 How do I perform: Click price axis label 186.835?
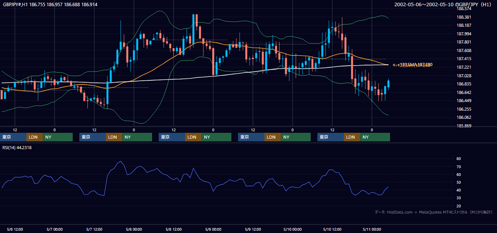tap(465, 84)
